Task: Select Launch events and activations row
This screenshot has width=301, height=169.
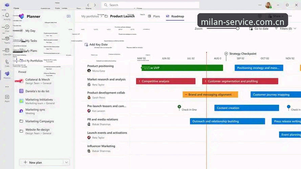Action: click(x=107, y=132)
